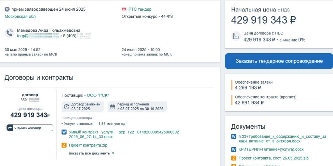Click the closed status icon near прием заявок

(7, 9)
